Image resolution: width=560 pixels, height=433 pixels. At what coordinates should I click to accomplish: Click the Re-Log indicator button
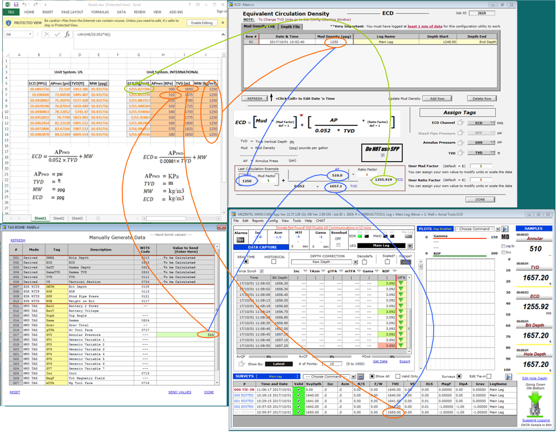coord(407,236)
